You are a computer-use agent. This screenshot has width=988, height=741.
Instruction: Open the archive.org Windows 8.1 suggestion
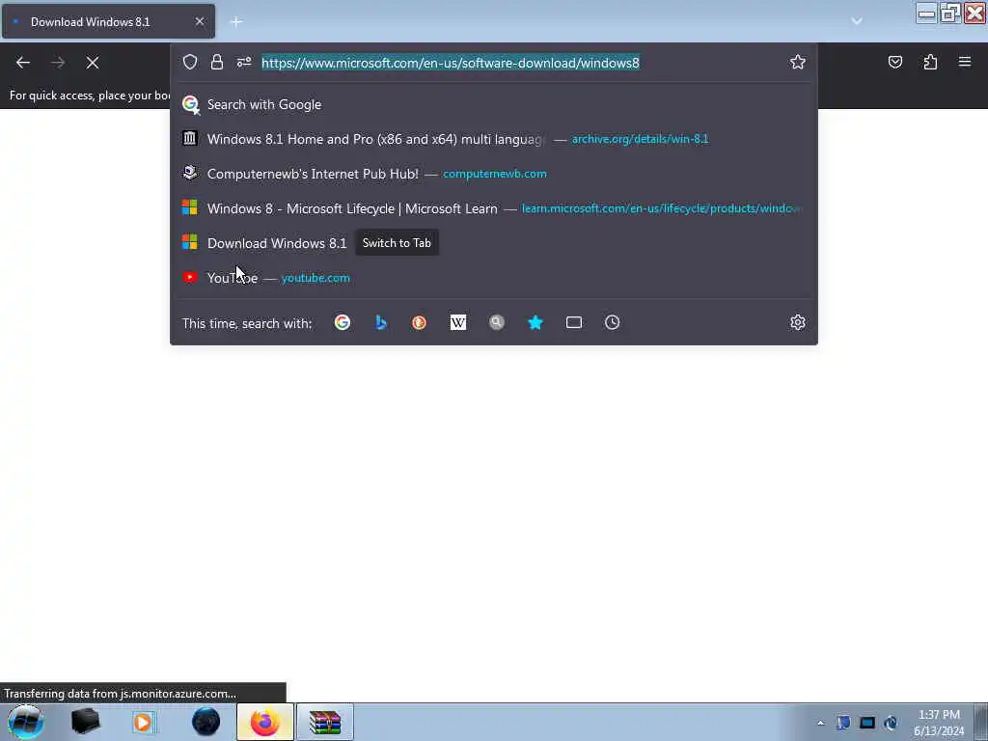click(493, 139)
